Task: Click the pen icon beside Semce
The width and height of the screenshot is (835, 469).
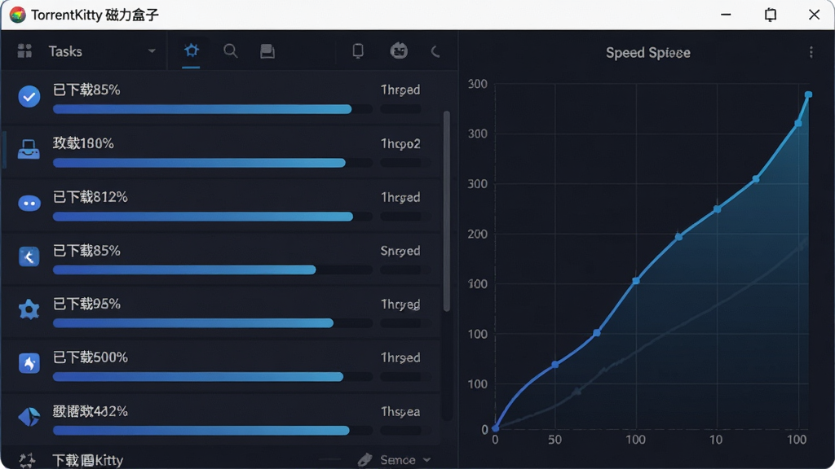Action: [x=364, y=460]
